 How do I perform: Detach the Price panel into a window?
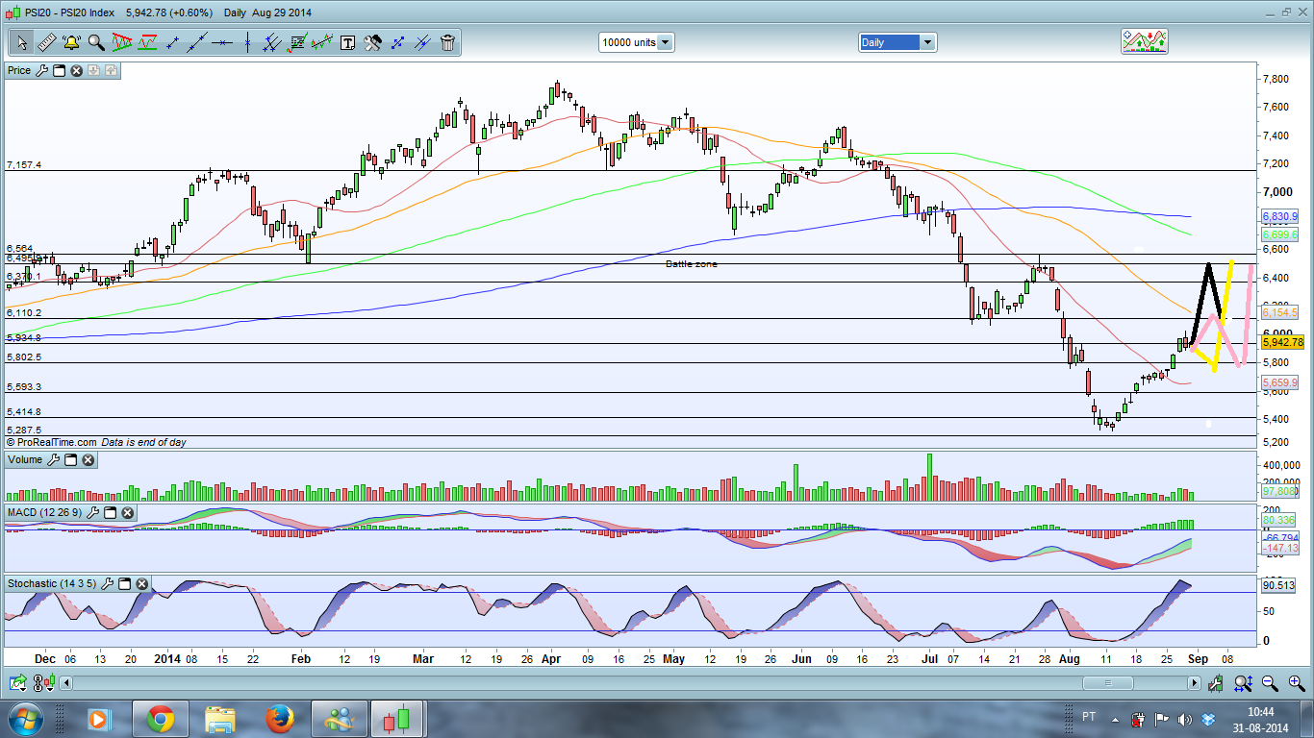click(59, 70)
